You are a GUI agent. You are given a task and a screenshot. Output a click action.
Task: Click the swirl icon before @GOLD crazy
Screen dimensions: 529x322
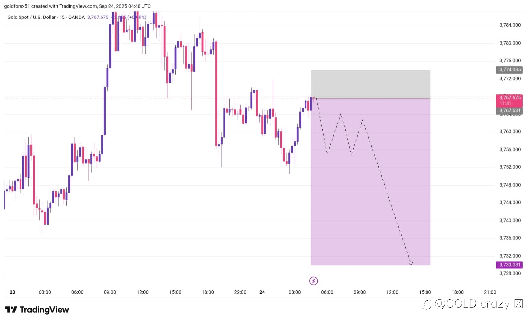click(427, 304)
